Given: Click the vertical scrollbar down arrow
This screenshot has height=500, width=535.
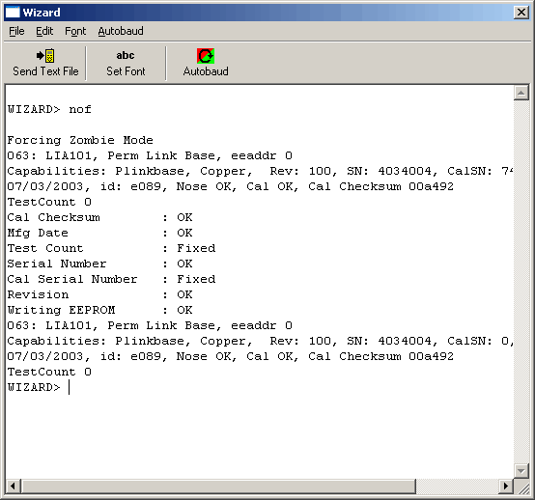Looking at the screenshot, I should point(521,471).
